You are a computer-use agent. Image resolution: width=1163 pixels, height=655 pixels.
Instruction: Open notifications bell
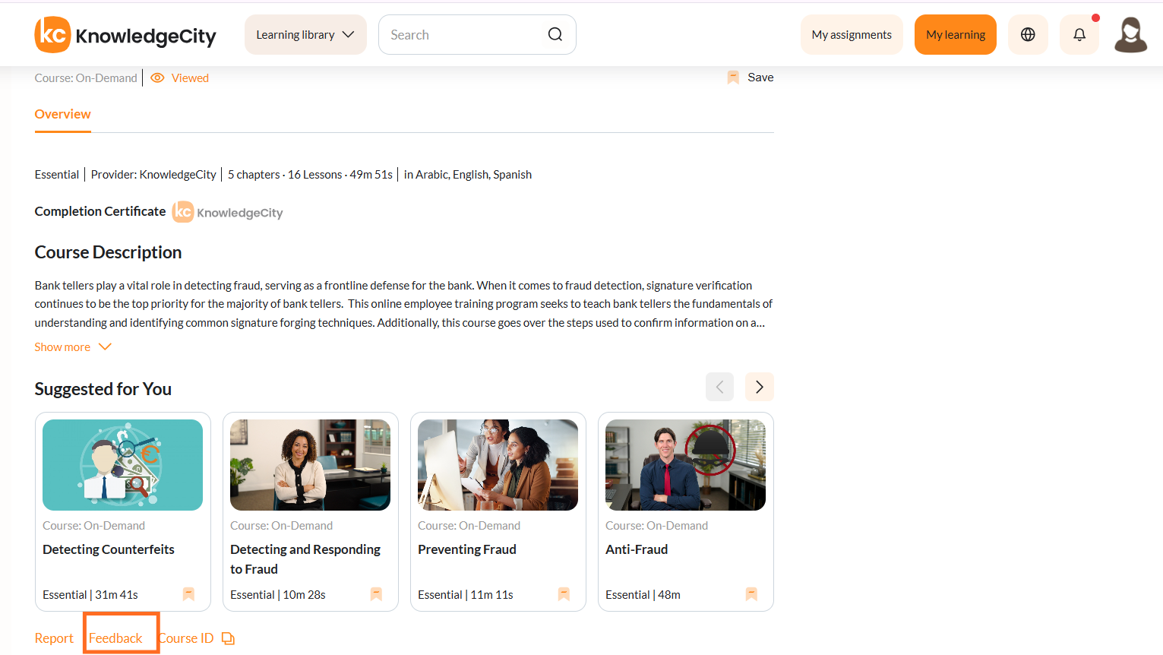[x=1079, y=35]
